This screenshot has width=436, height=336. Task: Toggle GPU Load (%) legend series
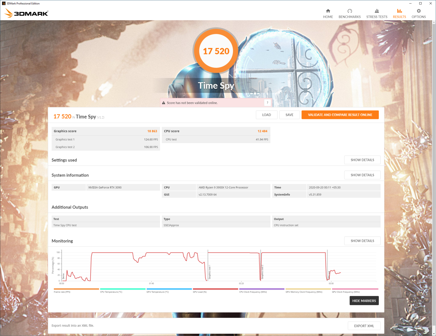coord(215,291)
